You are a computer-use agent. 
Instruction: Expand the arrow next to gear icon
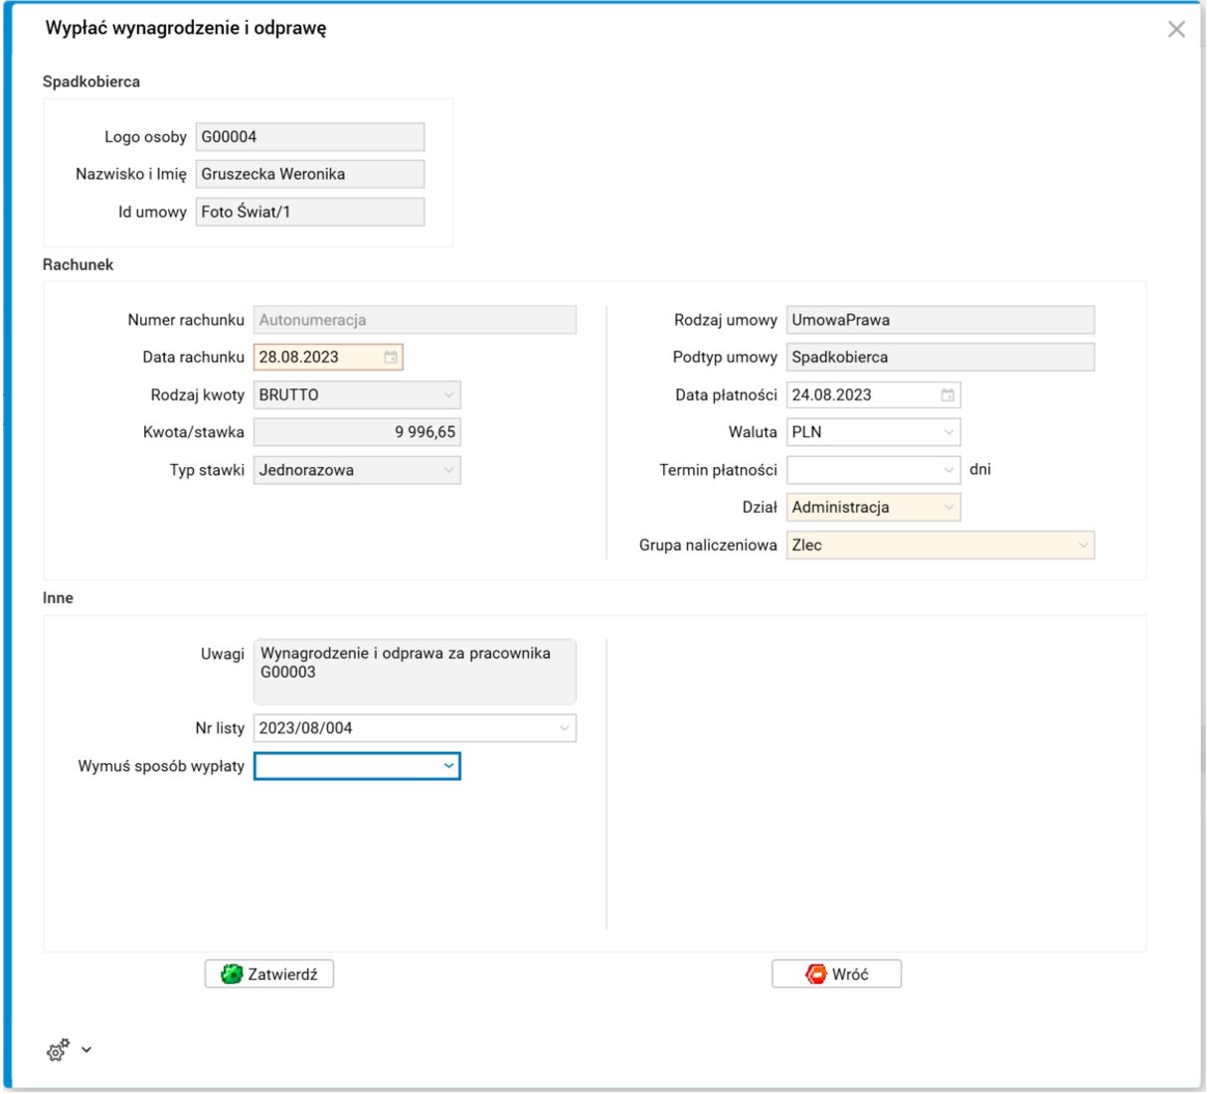click(x=86, y=1050)
